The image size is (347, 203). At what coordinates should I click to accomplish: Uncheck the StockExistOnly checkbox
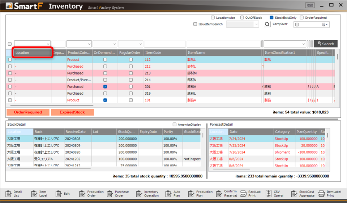(271, 18)
